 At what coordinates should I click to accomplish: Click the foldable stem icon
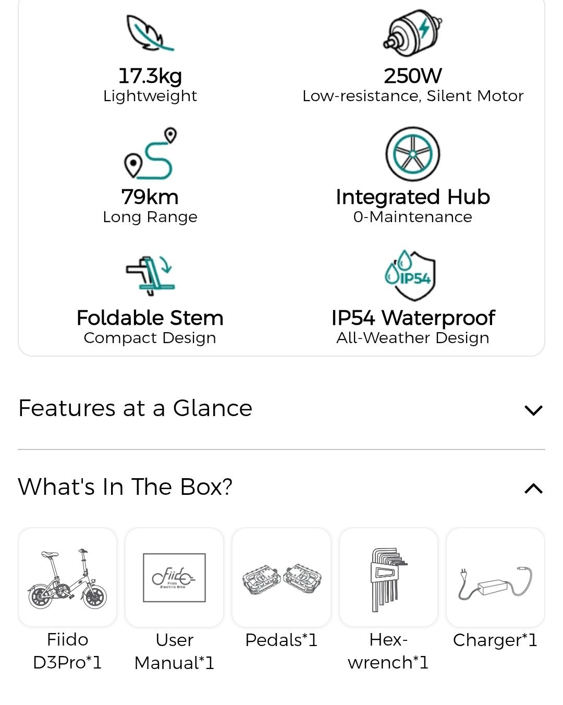coord(150,275)
